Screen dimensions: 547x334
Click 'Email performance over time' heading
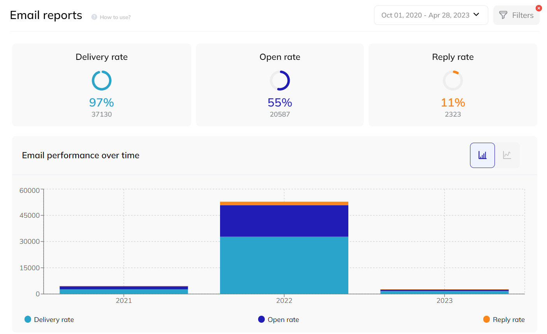[80, 156]
